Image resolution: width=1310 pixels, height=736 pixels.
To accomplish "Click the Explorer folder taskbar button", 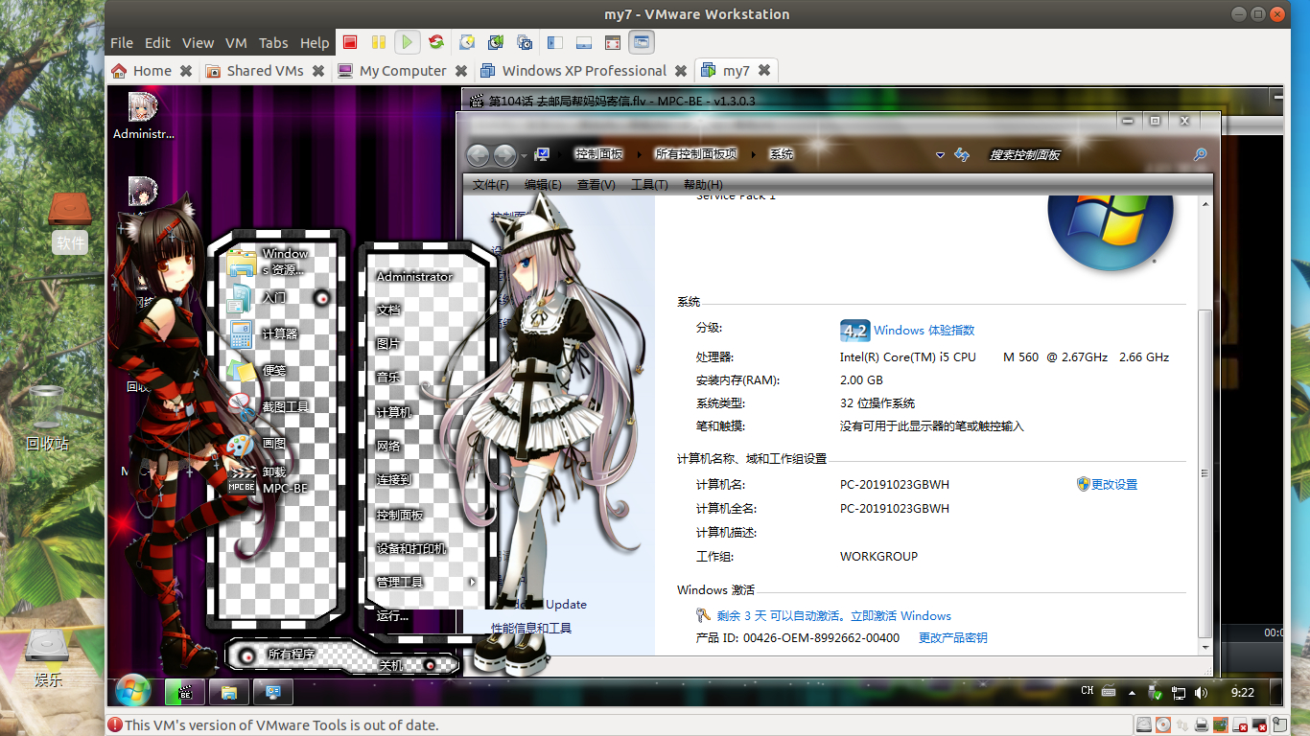I will tap(229, 692).
